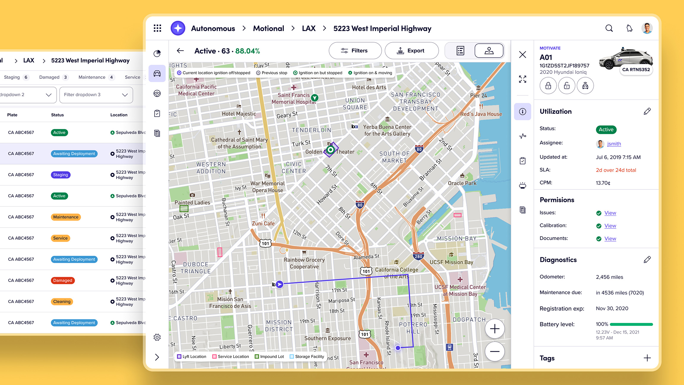Select the Maintenance tab
The width and height of the screenshot is (684, 385).
[92, 77]
